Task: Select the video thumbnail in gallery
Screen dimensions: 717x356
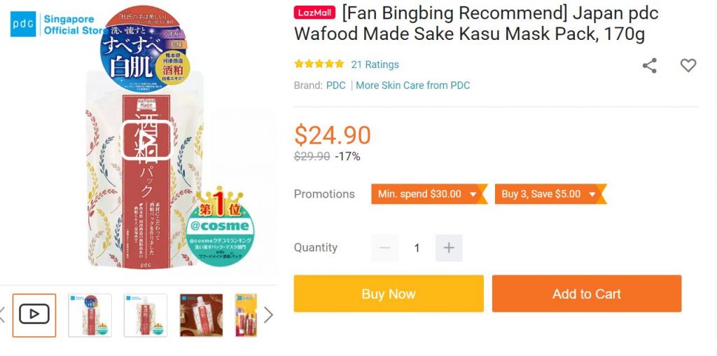Action: (x=34, y=315)
